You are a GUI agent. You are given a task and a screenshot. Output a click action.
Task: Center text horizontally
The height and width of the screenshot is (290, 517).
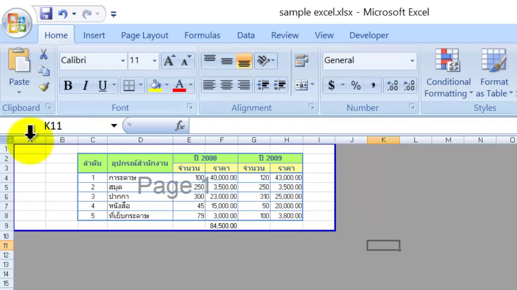pyautogui.click(x=227, y=85)
